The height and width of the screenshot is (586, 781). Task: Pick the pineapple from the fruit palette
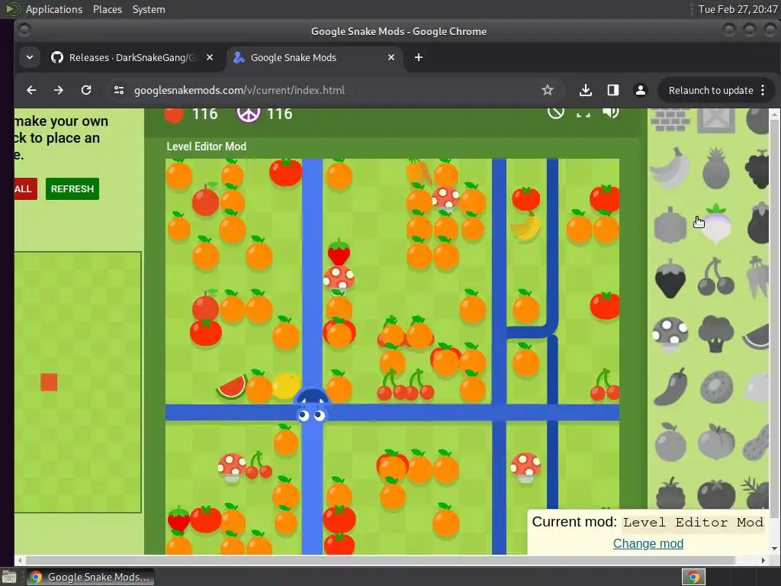(x=715, y=168)
